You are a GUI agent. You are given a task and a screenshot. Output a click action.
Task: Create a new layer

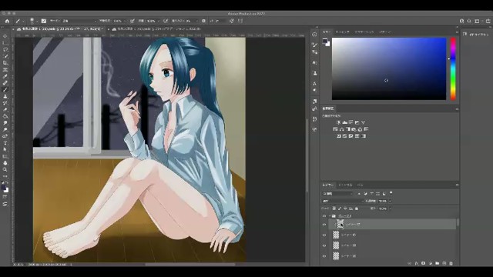point(444,263)
